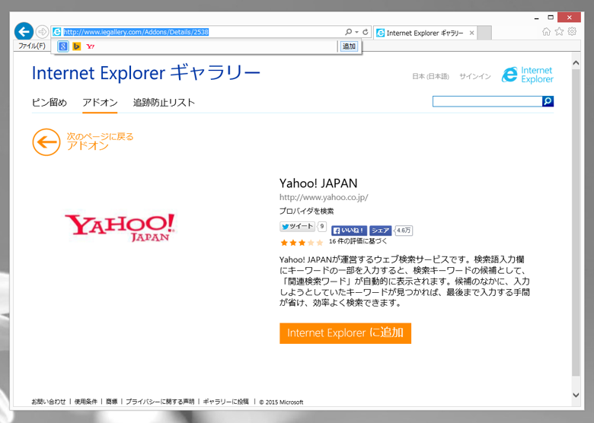Screen dimensions: 594x423
Task: Go back with the browser back arrow
Action: coord(24,31)
